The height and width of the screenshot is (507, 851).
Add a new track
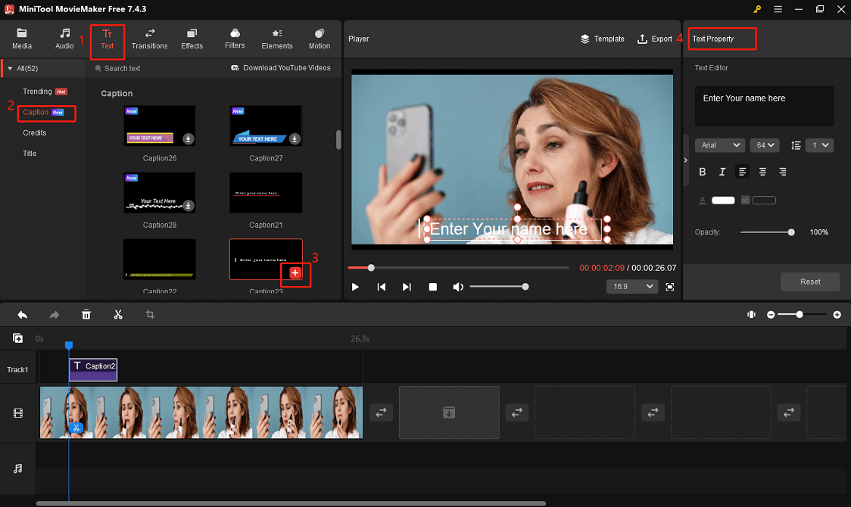pos(17,338)
